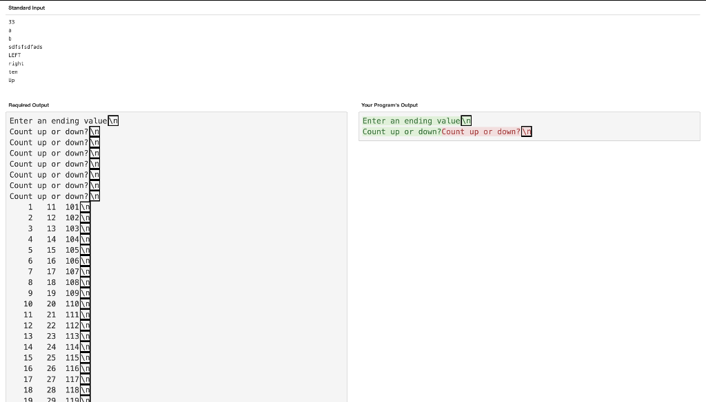Click the "Your Program's Output" header label
This screenshot has height=402, width=706.
[390, 105]
